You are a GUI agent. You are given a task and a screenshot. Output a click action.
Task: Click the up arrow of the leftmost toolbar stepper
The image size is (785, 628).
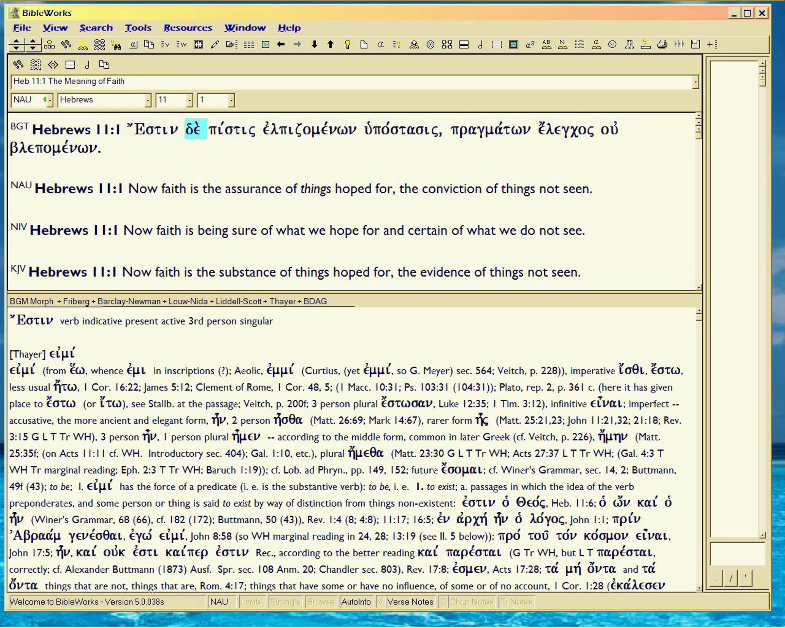pos(16,41)
